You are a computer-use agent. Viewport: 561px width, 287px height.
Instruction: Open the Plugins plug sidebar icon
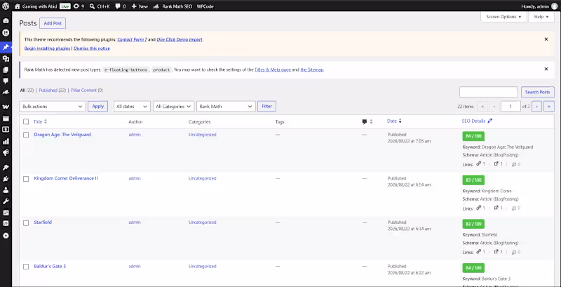(6, 179)
